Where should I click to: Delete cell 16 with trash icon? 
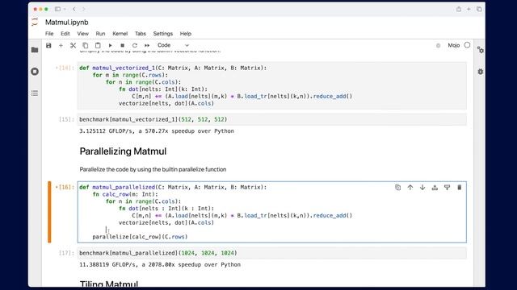(x=460, y=188)
